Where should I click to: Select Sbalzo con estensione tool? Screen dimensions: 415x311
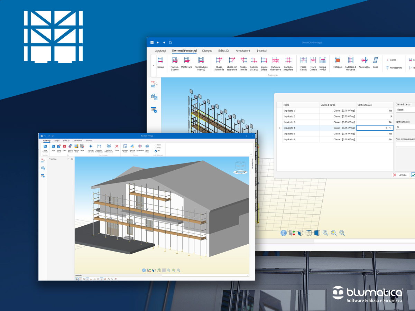coord(232,64)
